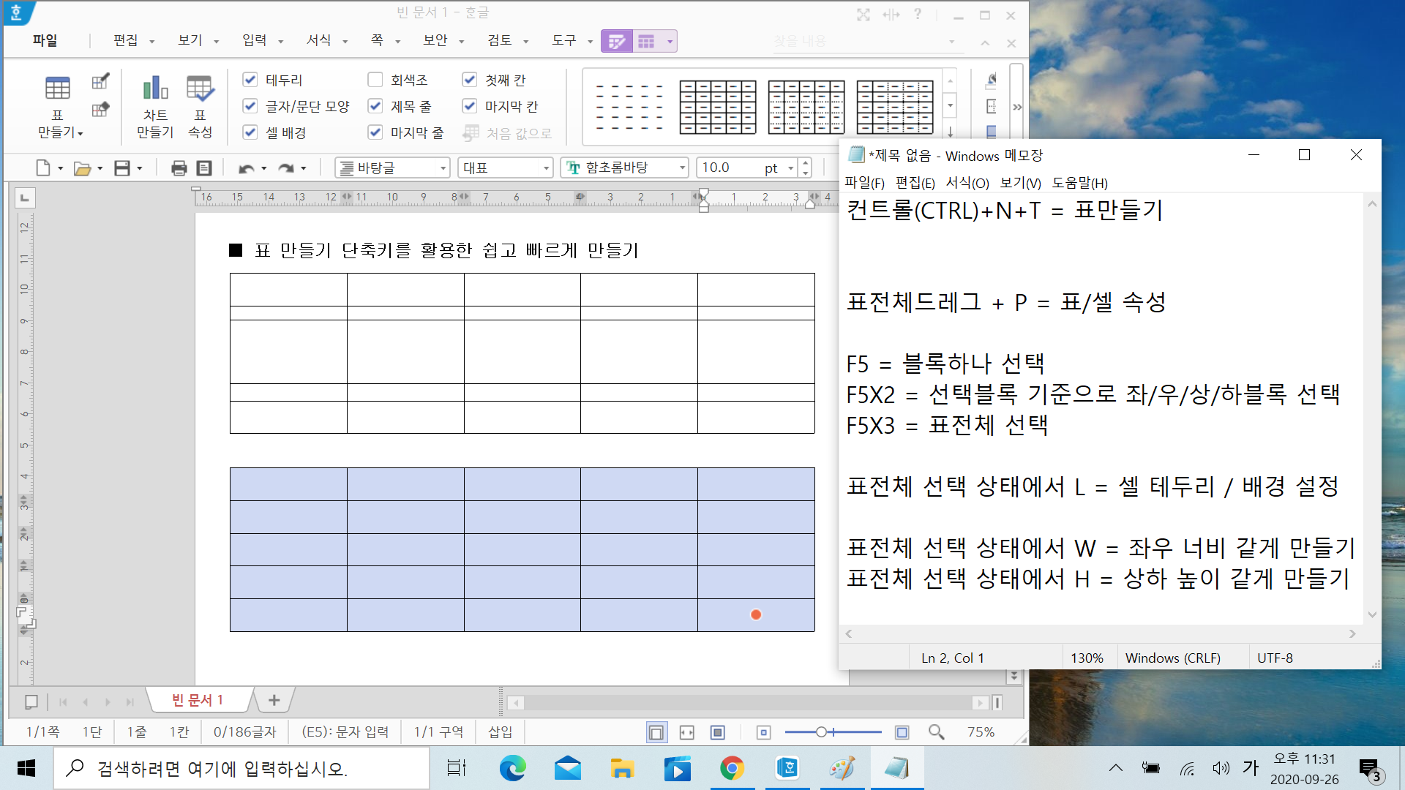Image resolution: width=1405 pixels, height=790 pixels.
Task: Click the undo arrow icon
Action: (246, 168)
